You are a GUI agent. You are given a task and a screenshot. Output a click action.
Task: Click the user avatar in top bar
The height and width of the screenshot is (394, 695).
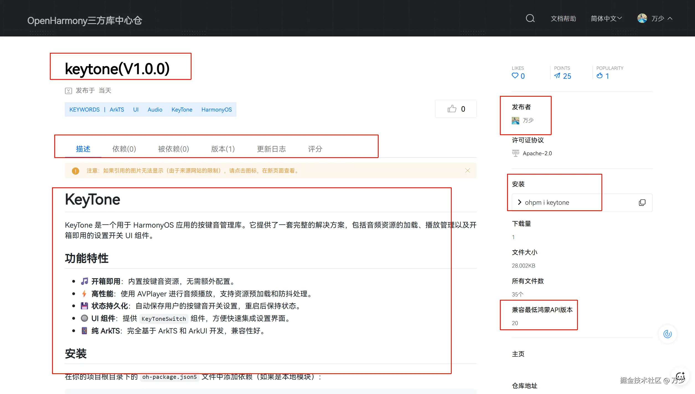pos(642,19)
